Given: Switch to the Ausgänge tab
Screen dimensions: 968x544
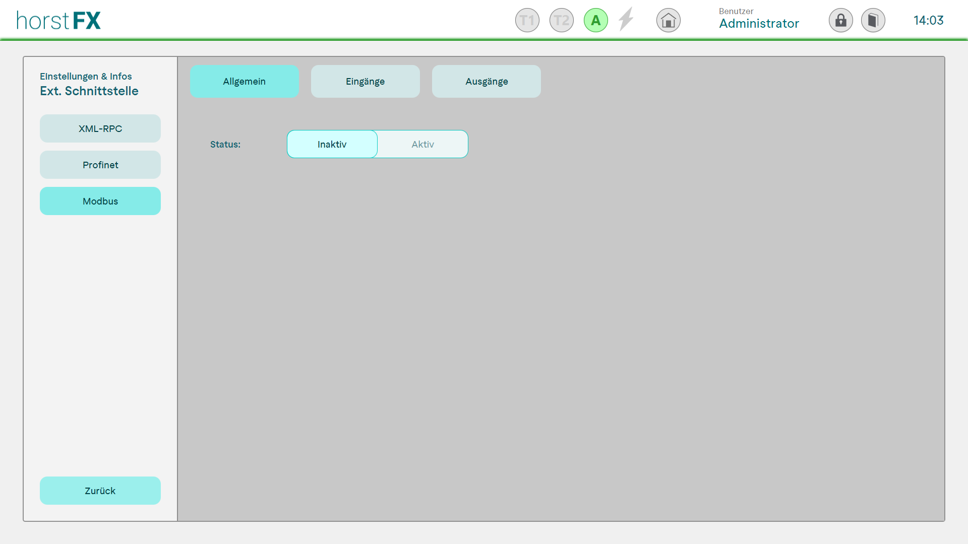Looking at the screenshot, I should click(486, 82).
